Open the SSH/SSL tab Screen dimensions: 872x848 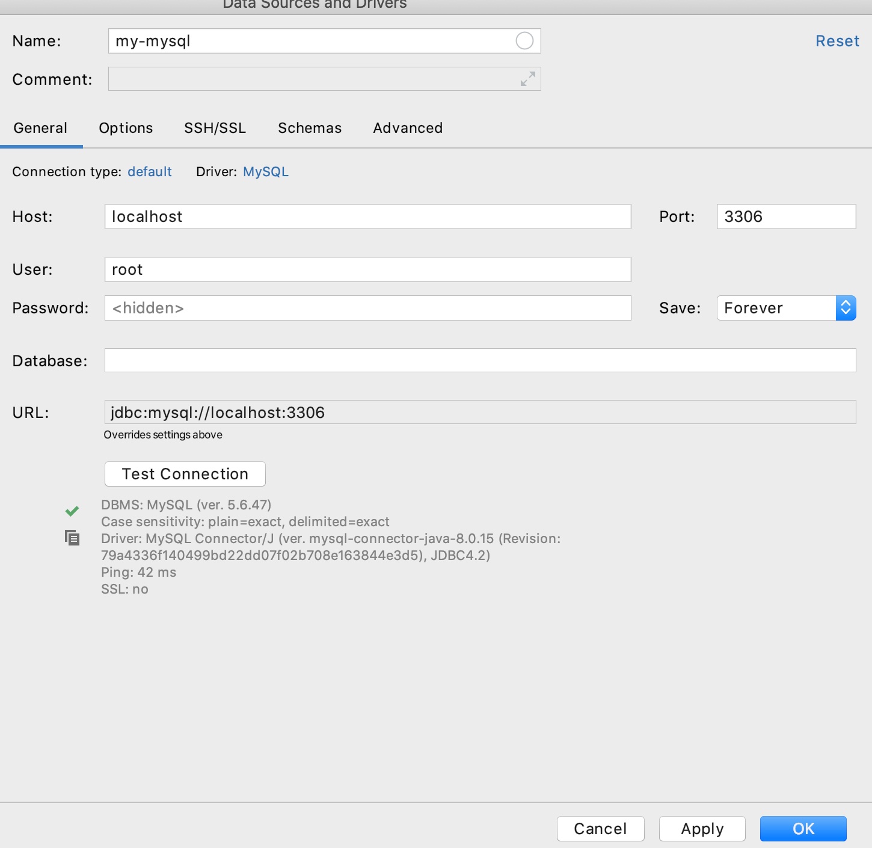coord(215,128)
